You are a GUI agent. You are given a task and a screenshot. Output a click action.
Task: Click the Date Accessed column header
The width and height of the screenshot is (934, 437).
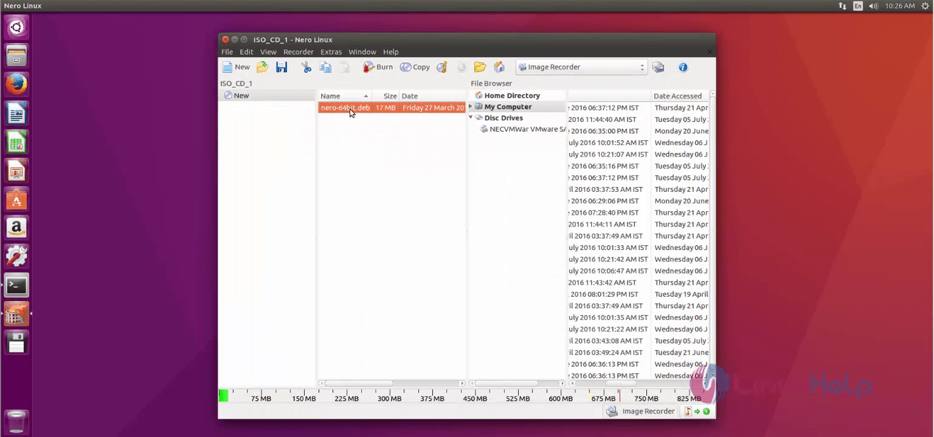point(680,96)
